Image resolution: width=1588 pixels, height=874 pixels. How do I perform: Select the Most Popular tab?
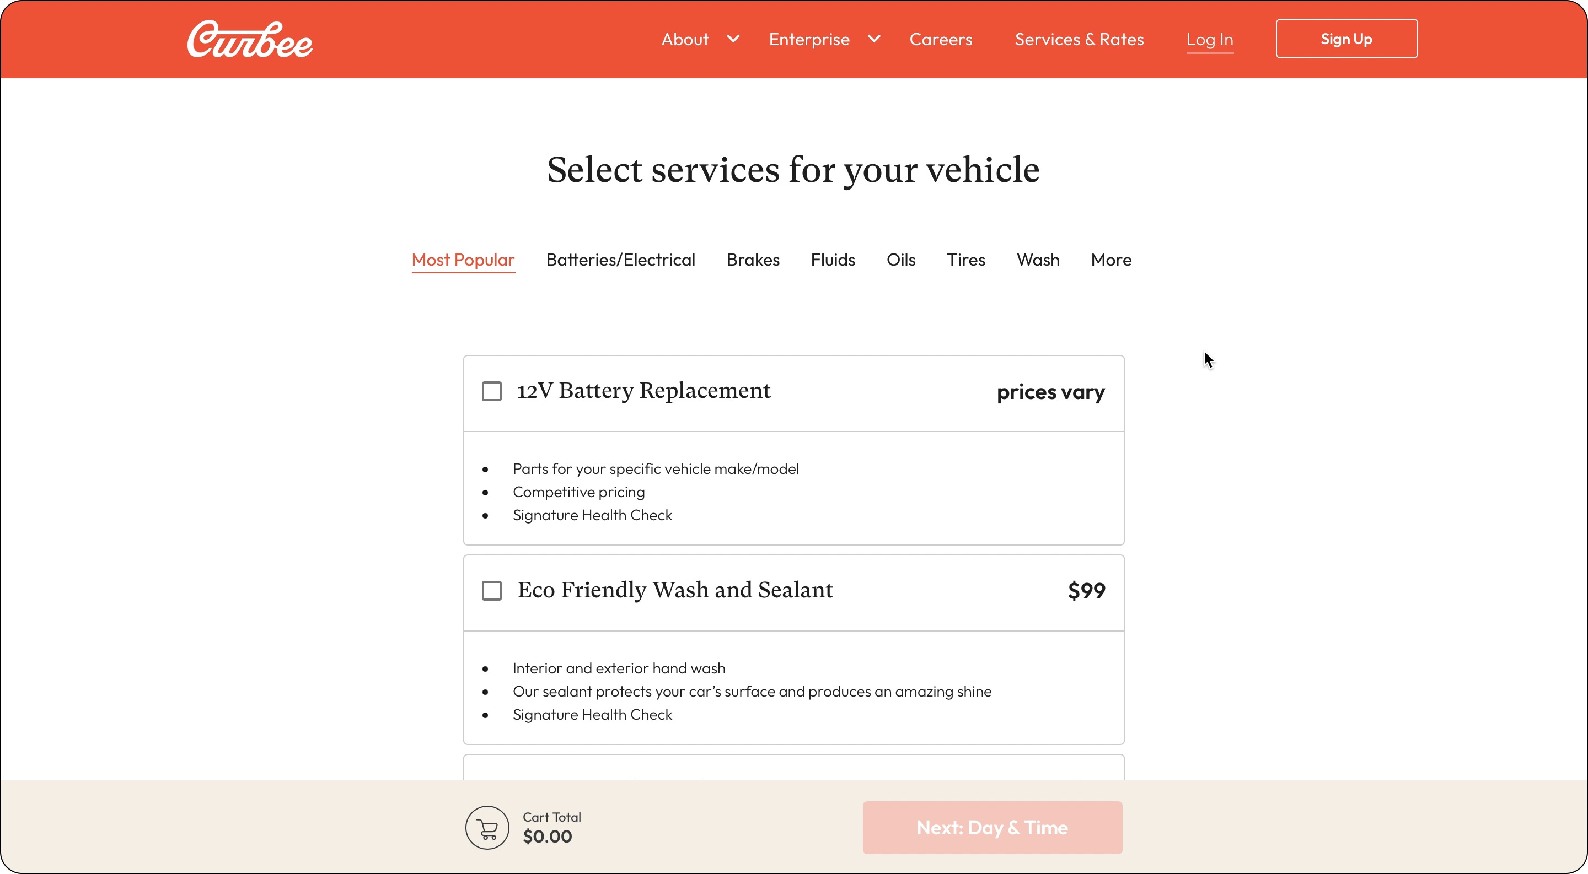[x=463, y=260]
